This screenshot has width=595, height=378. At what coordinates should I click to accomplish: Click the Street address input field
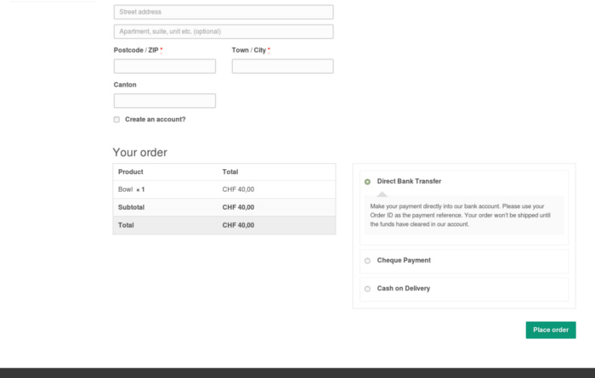pos(223,12)
